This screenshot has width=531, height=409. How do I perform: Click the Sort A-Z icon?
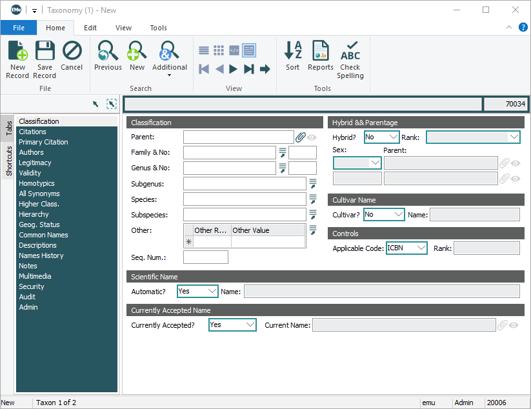click(293, 52)
